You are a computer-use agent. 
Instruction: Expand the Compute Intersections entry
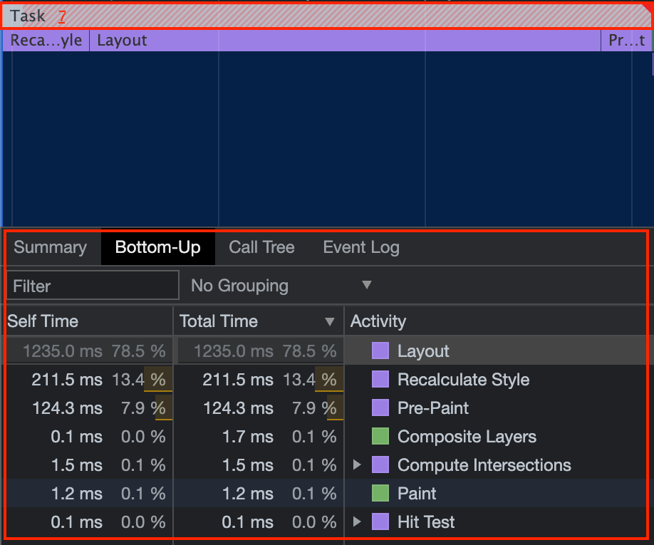(x=357, y=465)
